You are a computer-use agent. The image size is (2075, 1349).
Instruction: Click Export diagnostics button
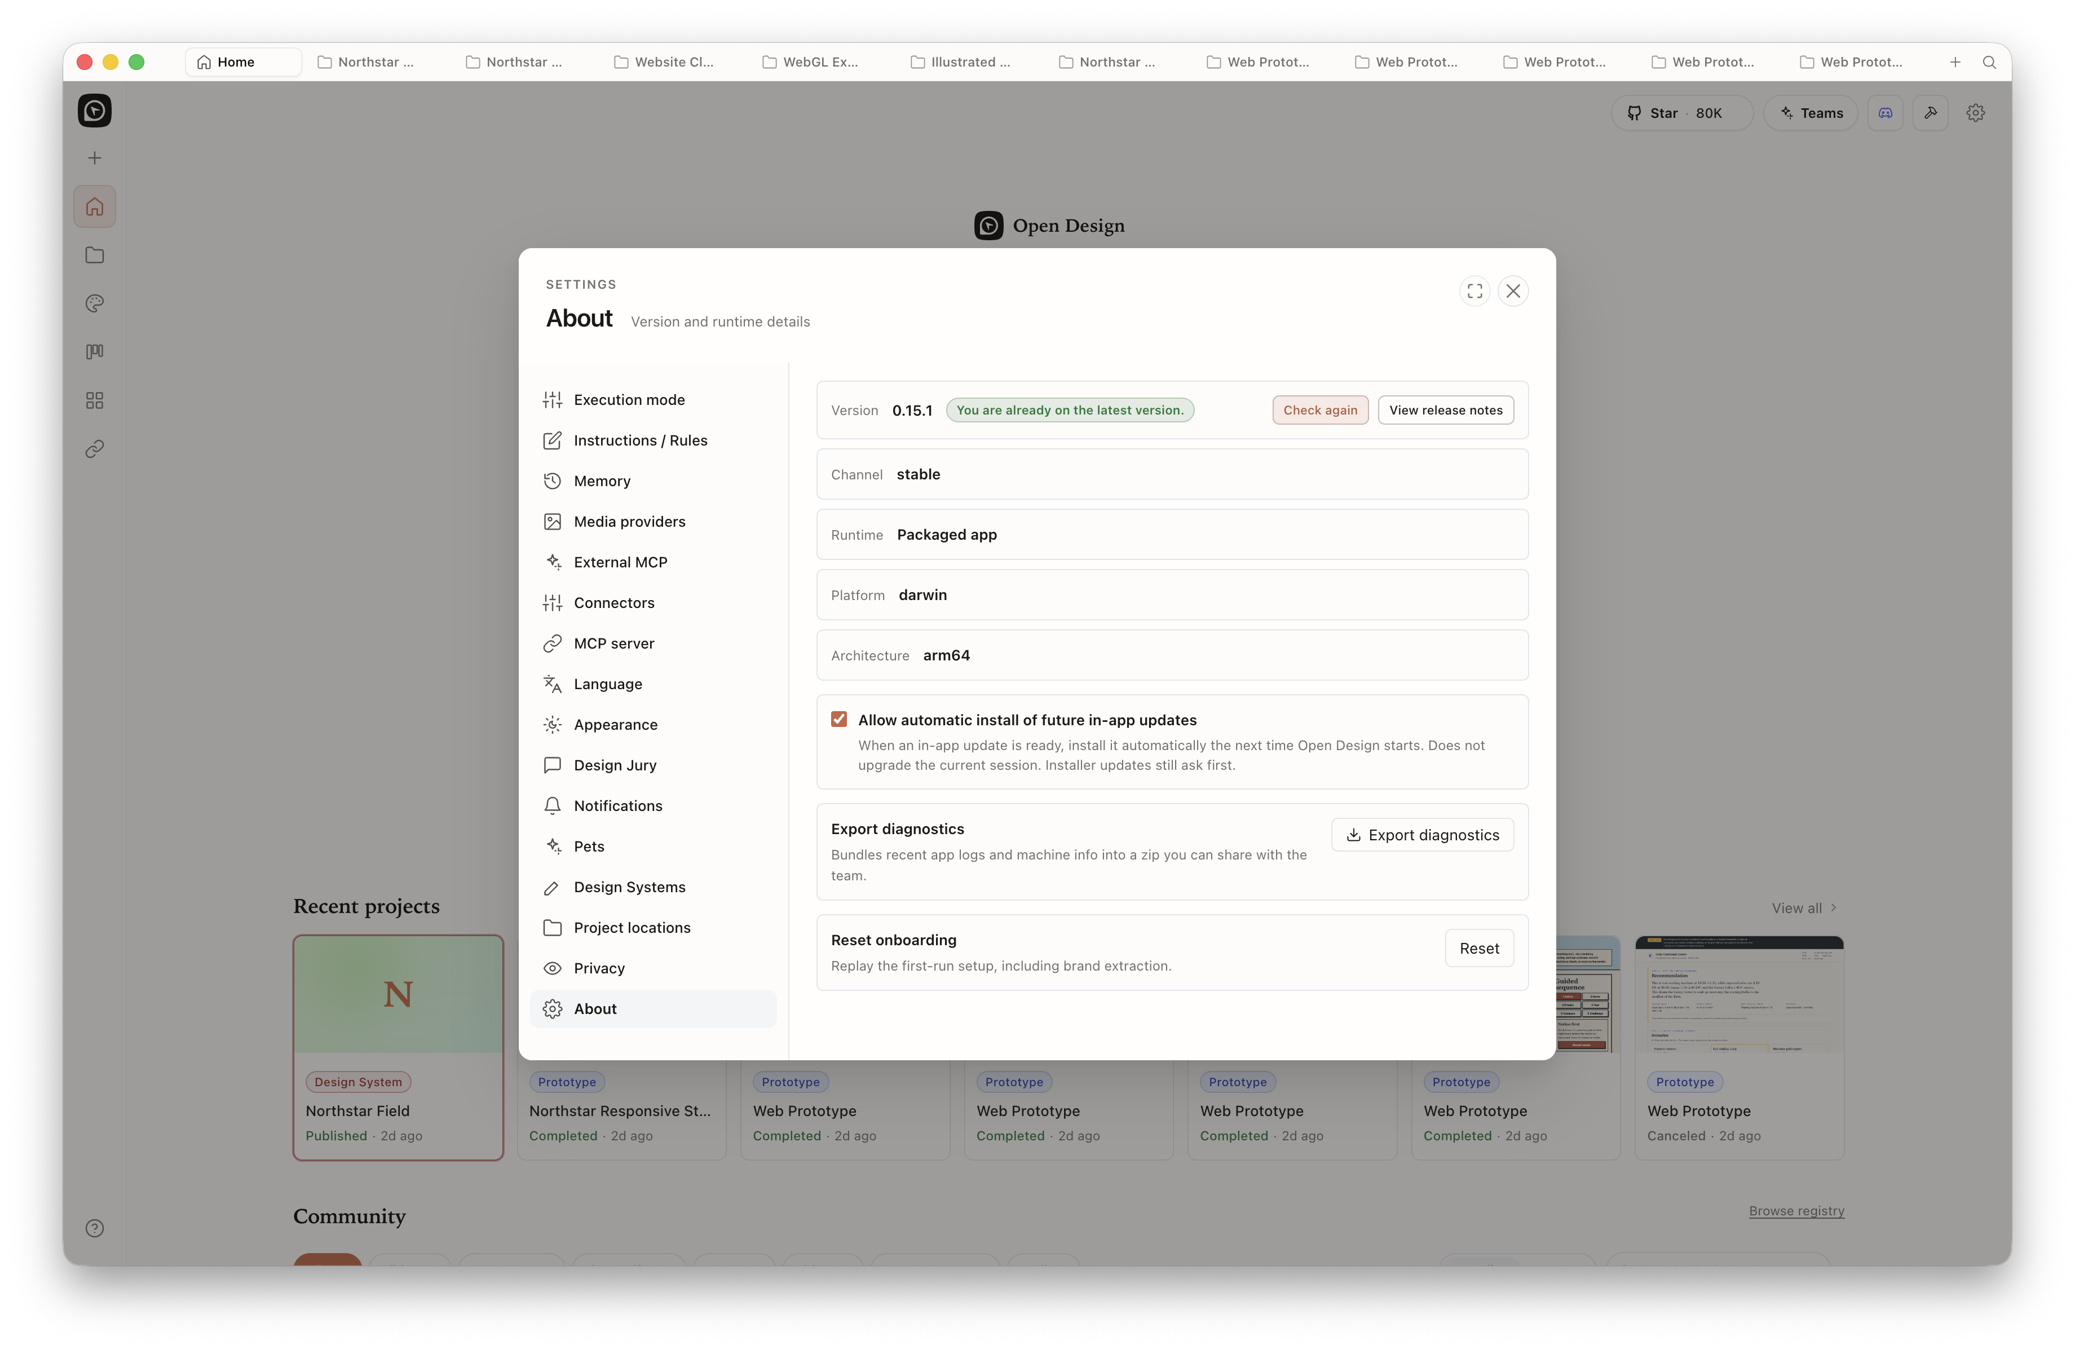tap(1422, 835)
